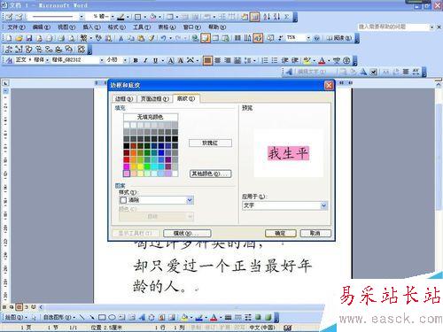The width and height of the screenshot is (443, 332).
Task: Click the Print Preview icon
Action: coord(72,38)
